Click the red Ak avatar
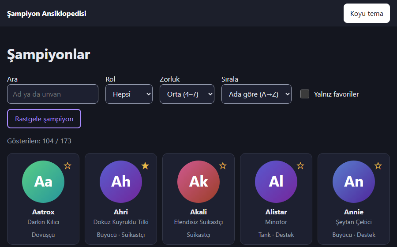 coord(198,182)
